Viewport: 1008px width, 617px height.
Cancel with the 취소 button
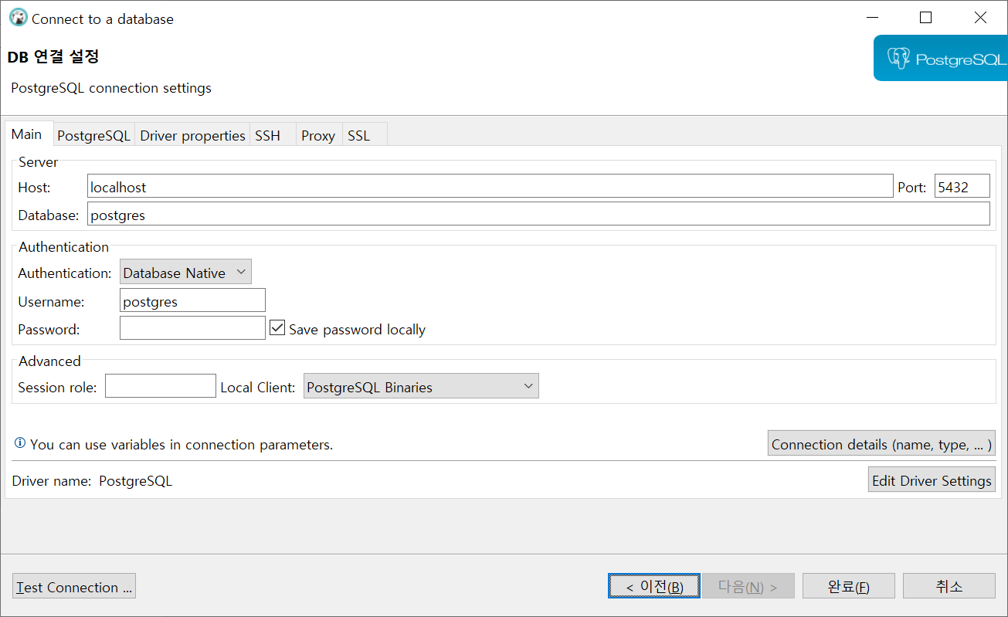coord(949,586)
